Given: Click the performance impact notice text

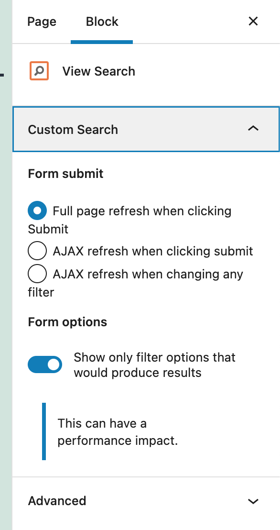Looking at the screenshot, I should tap(118, 432).
